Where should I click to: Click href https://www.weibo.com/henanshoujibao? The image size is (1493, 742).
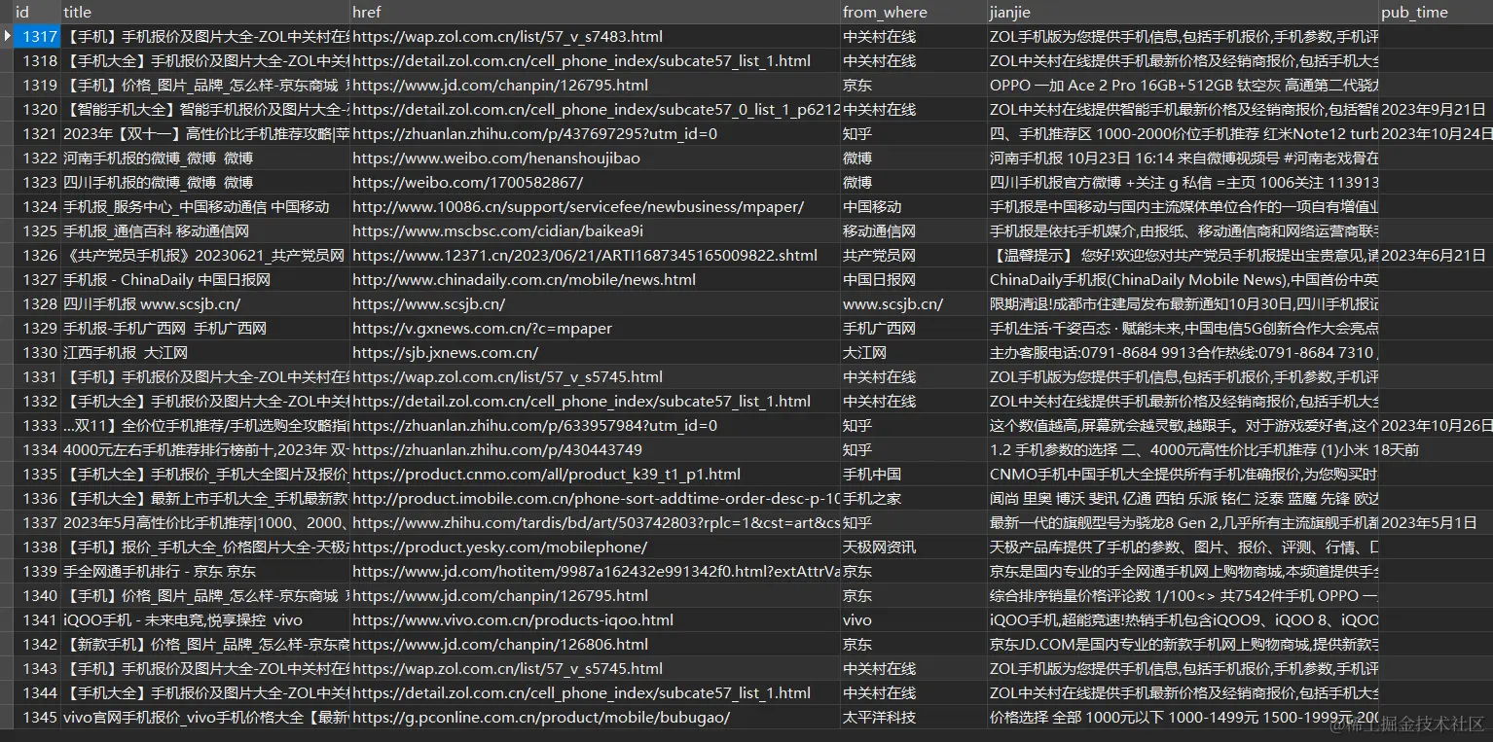pos(496,159)
